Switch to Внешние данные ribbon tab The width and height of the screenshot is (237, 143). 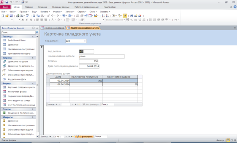[x=61, y=7]
